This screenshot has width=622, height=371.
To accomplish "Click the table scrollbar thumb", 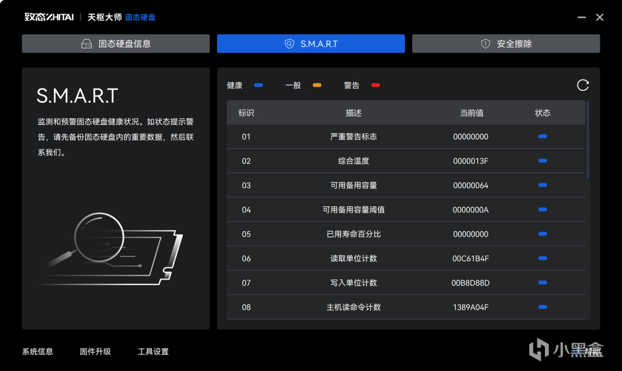I will tap(588, 140).
